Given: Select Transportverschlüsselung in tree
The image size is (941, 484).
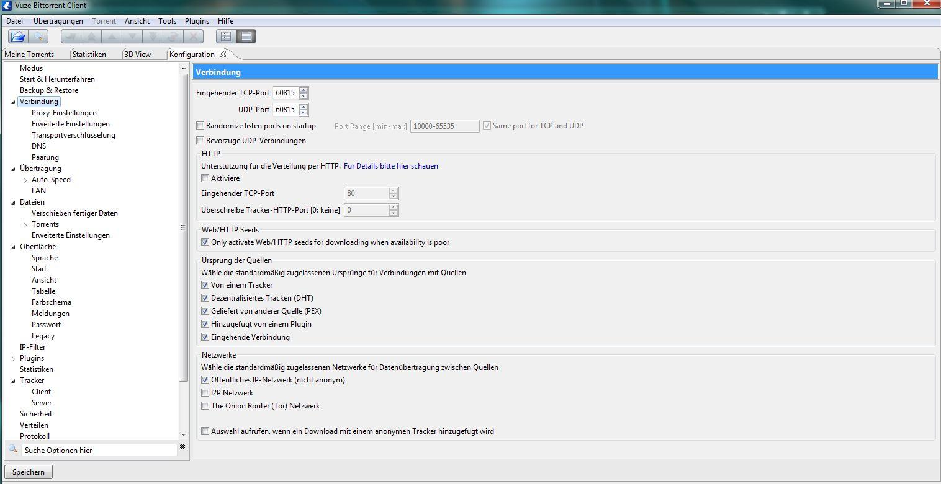Looking at the screenshot, I should [x=73, y=135].
